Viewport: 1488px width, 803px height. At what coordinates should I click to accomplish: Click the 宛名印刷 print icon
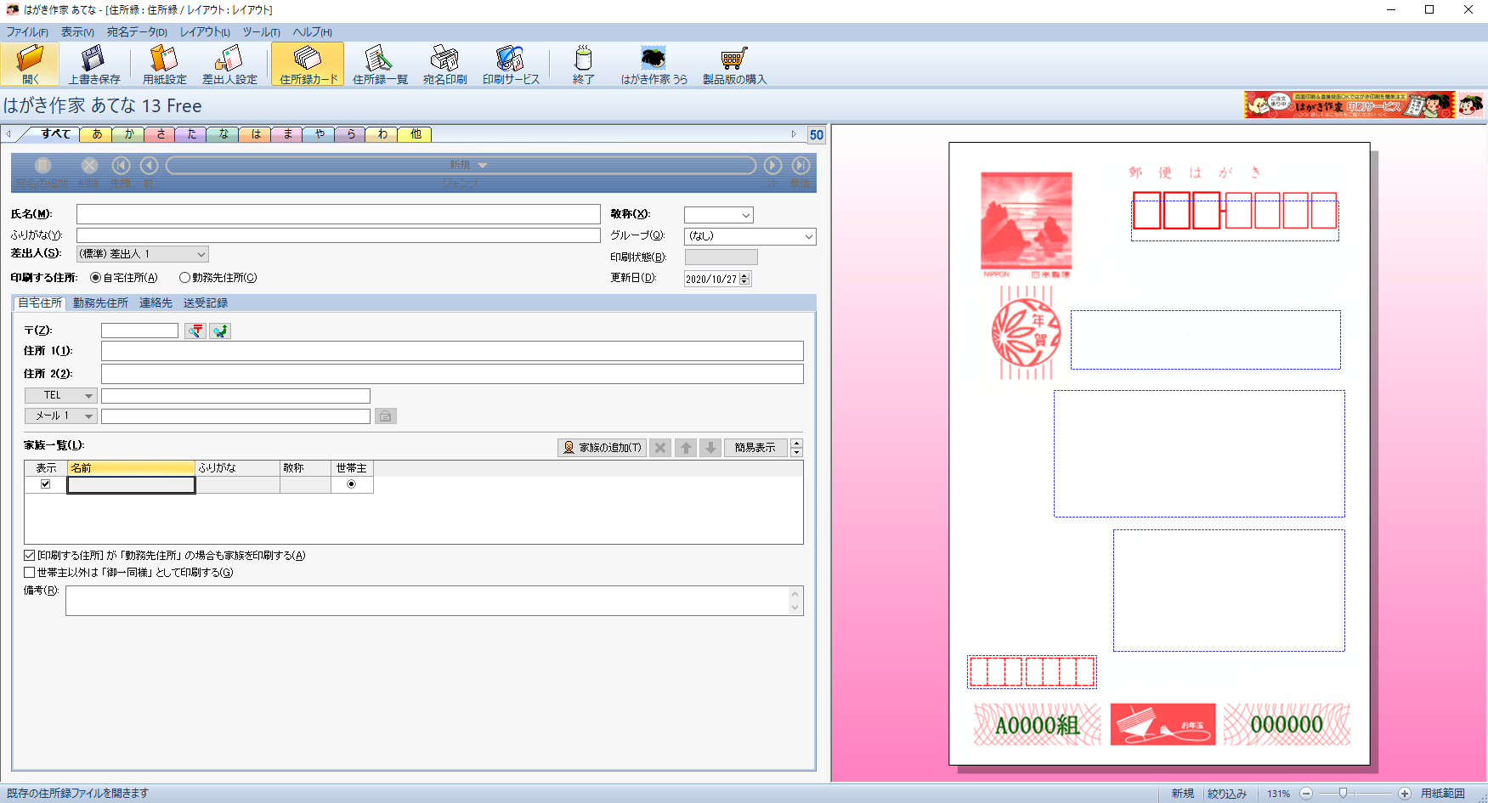(x=444, y=65)
